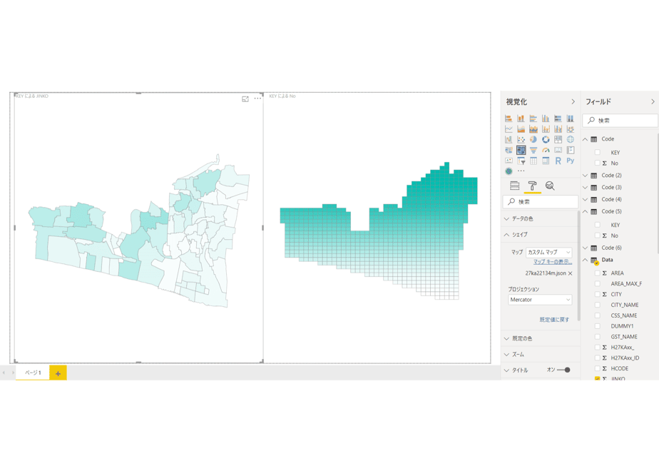Expand the Code (2) table
The height and width of the screenshot is (471, 659).
tap(585, 176)
